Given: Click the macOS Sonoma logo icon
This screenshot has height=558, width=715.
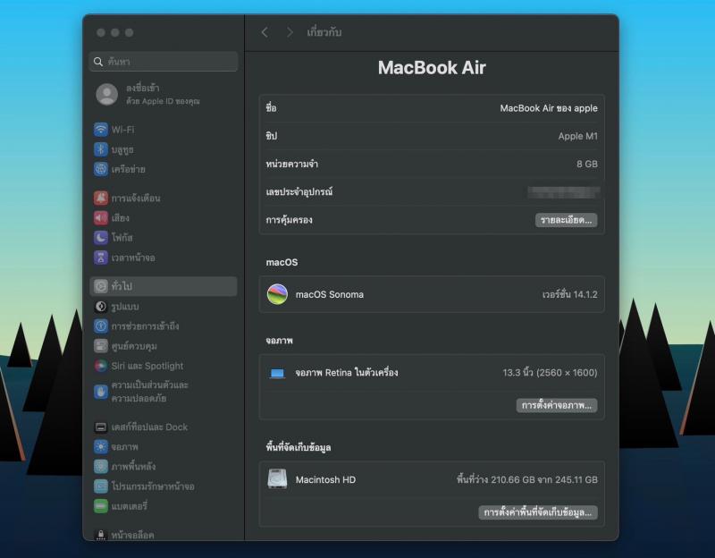Looking at the screenshot, I should [x=277, y=294].
